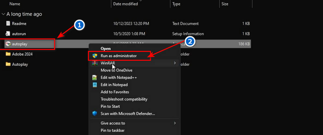323x135 pixels.
Task: Choose Open from the context menu
Action: [x=106, y=49]
